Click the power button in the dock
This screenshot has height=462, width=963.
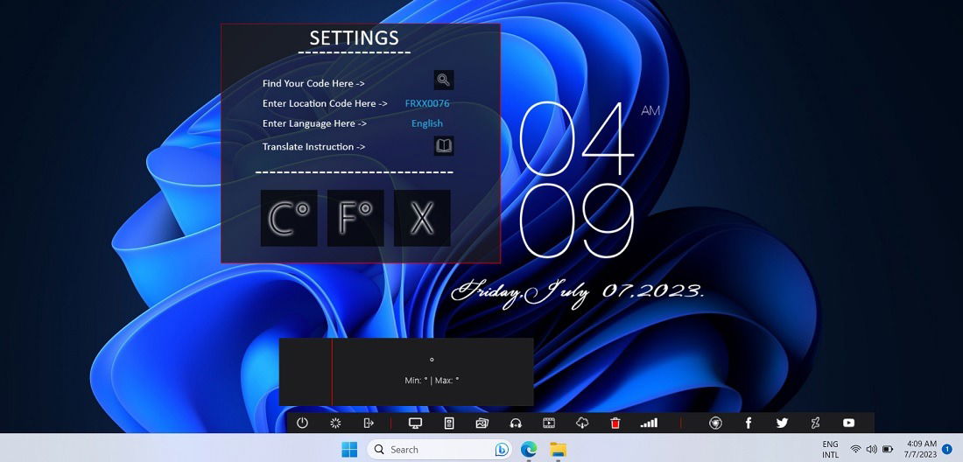coord(301,423)
